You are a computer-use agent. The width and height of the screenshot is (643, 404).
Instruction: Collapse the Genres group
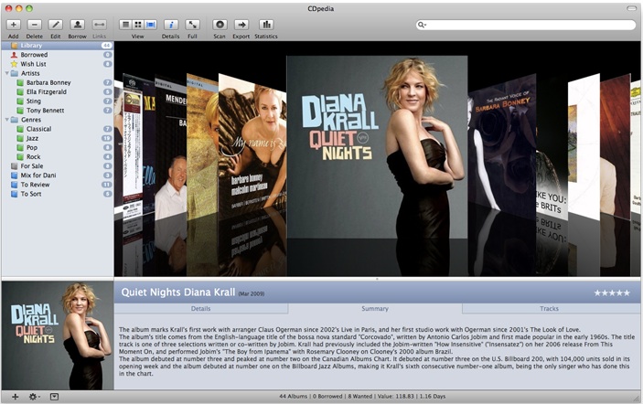(x=5, y=120)
